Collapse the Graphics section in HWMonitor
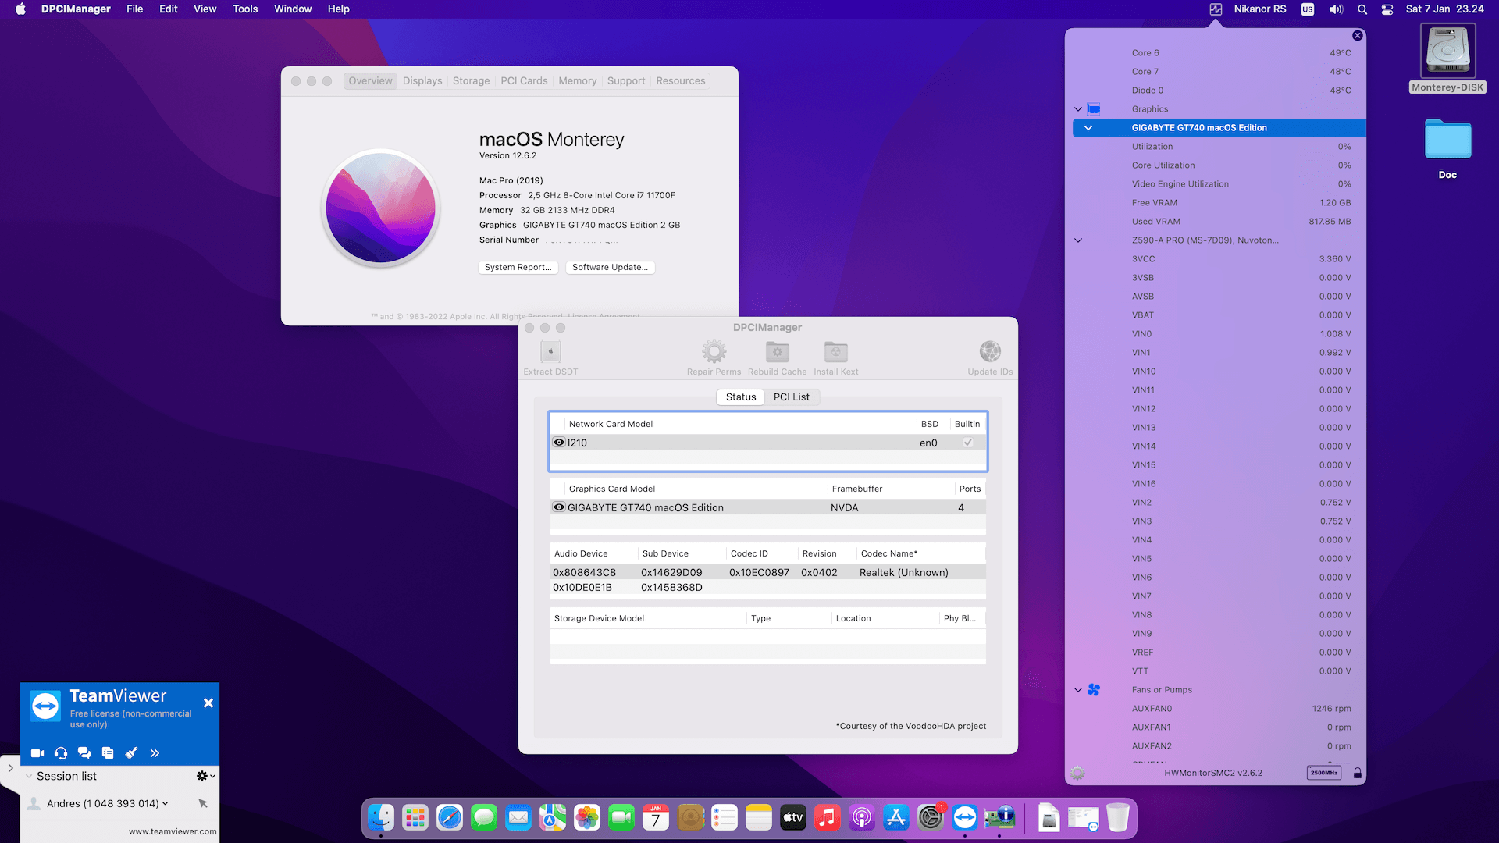This screenshot has height=843, width=1499. pos(1078,109)
